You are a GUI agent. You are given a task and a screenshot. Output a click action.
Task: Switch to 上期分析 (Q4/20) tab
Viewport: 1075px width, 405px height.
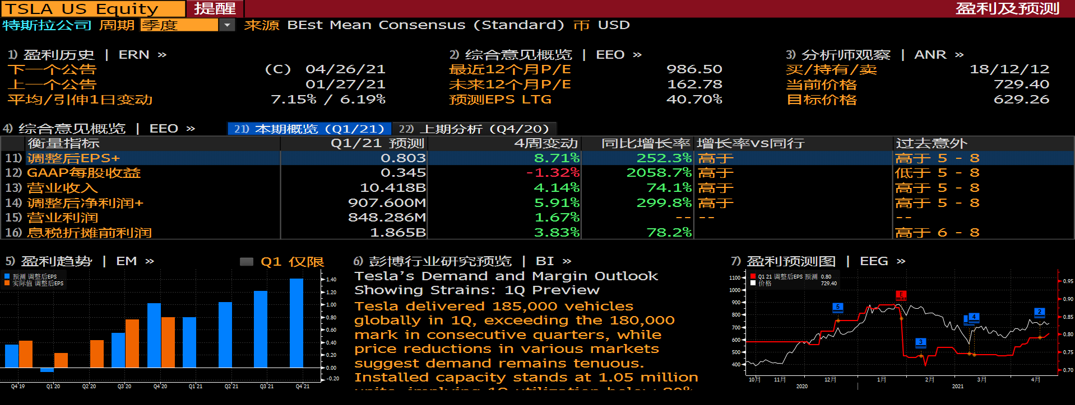(x=474, y=129)
